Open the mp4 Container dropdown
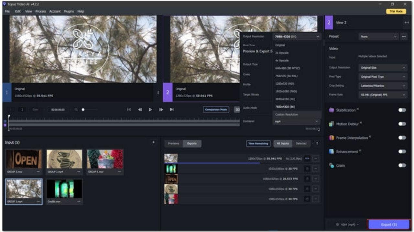 (x=297, y=121)
